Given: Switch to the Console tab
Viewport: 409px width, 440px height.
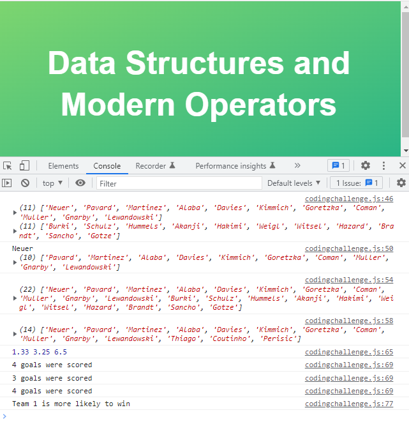Looking at the screenshot, I should tap(107, 166).
